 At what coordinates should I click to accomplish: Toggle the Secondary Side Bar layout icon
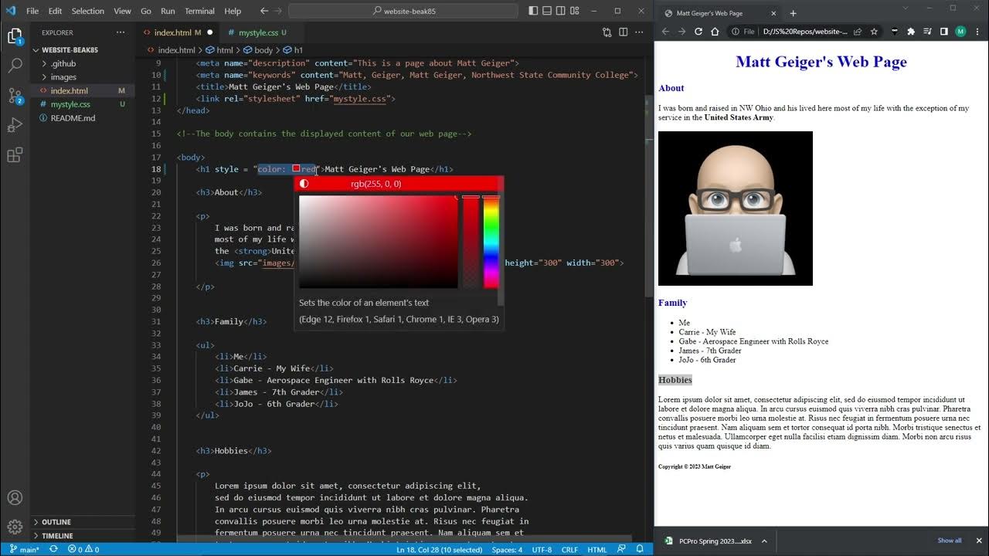click(560, 11)
